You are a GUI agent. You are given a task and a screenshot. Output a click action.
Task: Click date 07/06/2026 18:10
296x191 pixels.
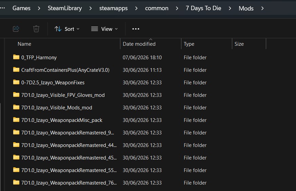[x=142, y=58]
